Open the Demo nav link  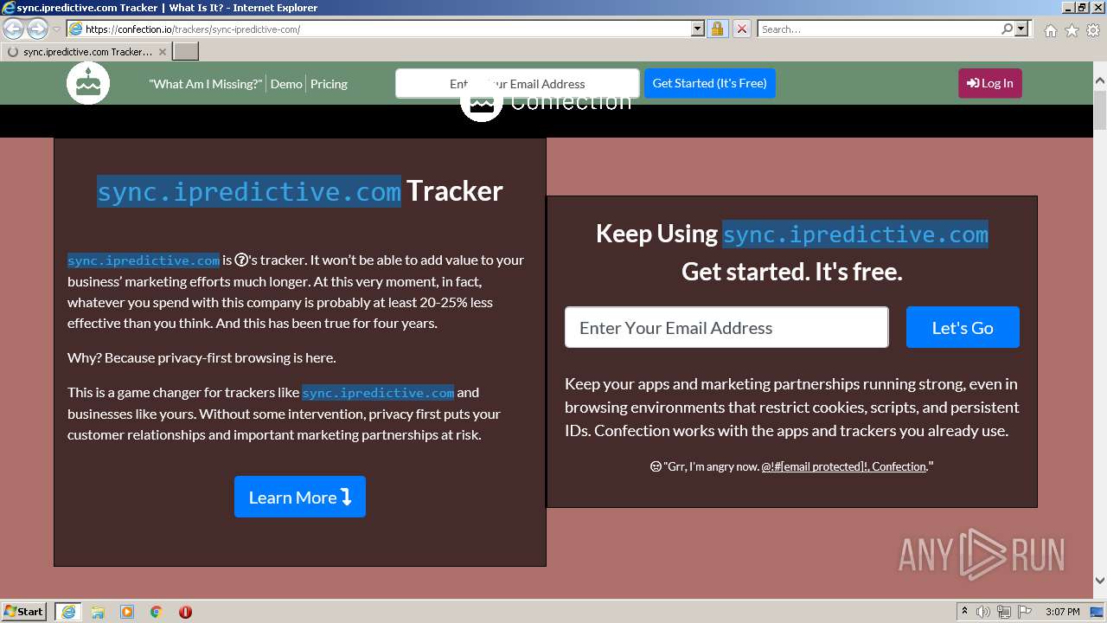(286, 84)
